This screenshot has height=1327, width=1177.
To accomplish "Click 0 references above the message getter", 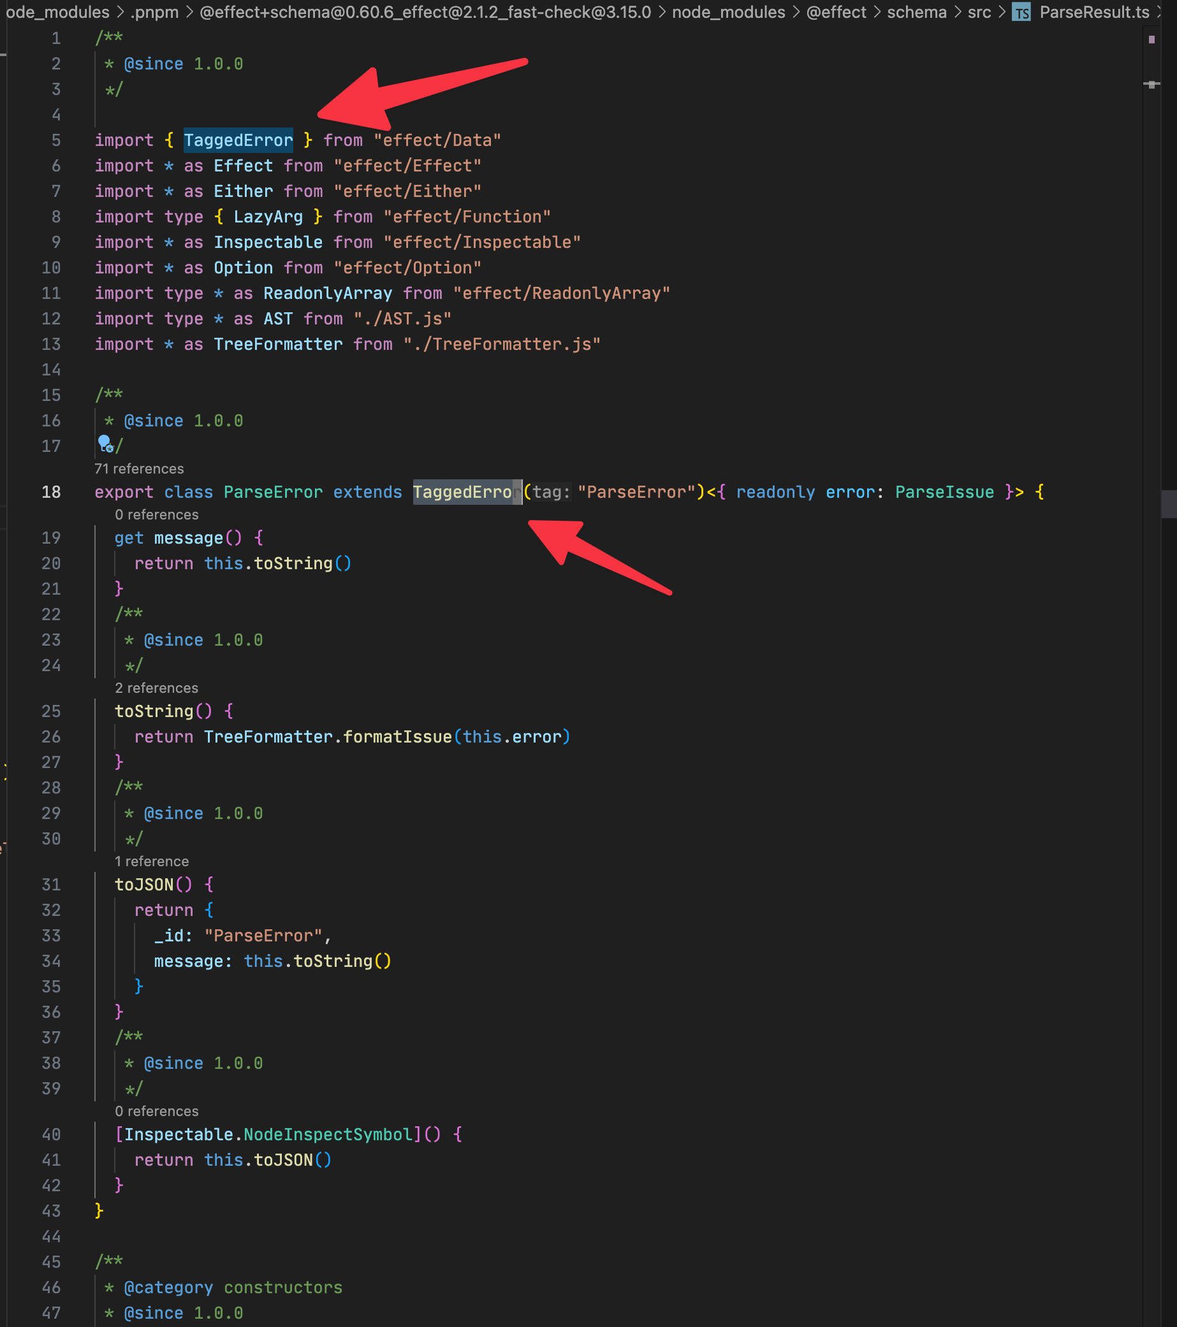I will (157, 514).
